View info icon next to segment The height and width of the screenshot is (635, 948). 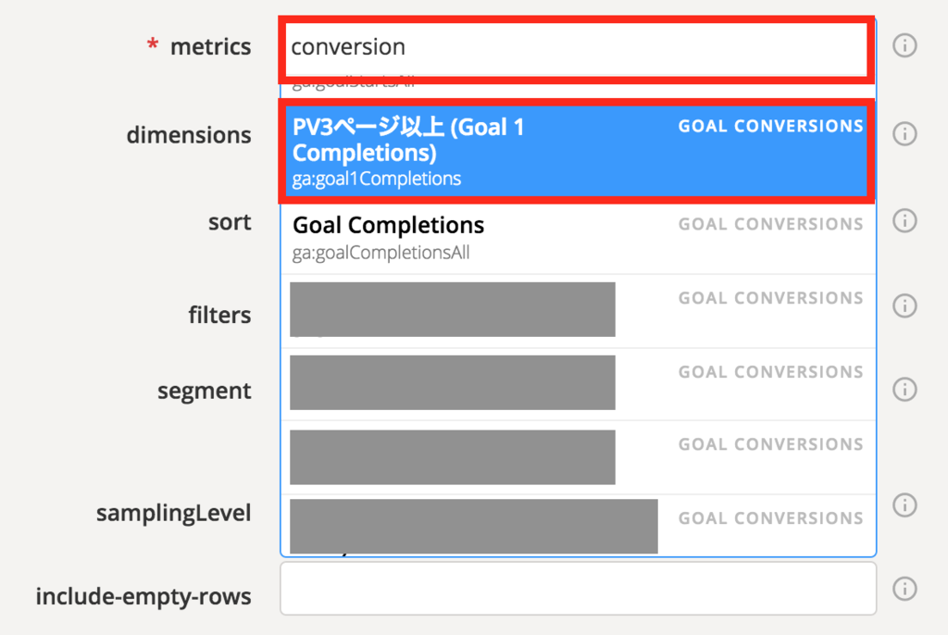click(904, 390)
